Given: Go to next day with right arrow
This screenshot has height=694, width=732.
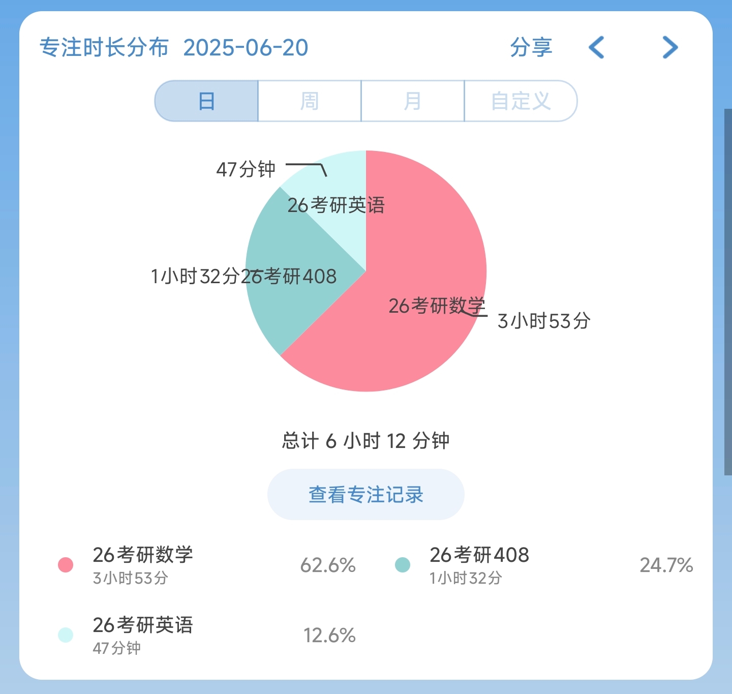Looking at the screenshot, I should tap(670, 48).
